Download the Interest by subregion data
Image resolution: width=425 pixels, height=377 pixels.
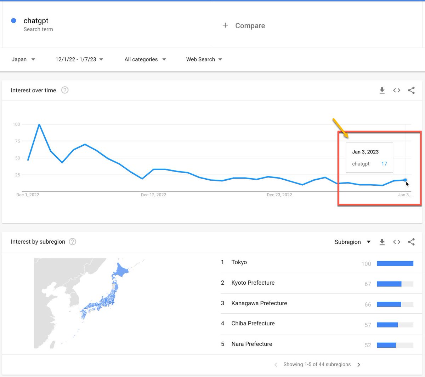(382, 242)
